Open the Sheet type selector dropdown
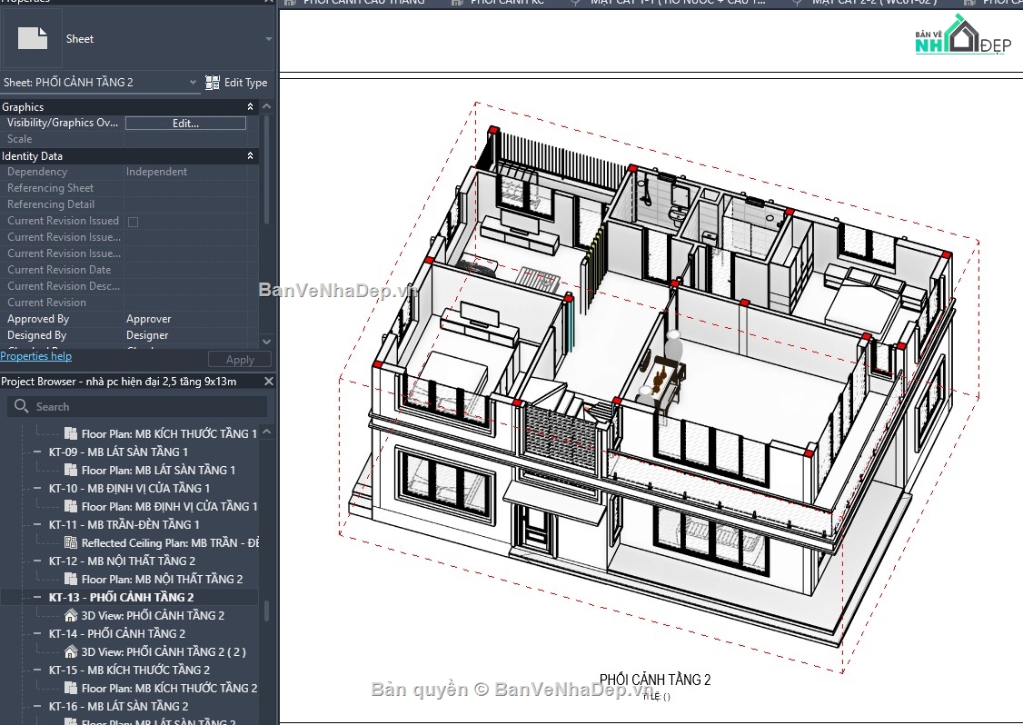This screenshot has width=1023, height=725. click(266, 38)
